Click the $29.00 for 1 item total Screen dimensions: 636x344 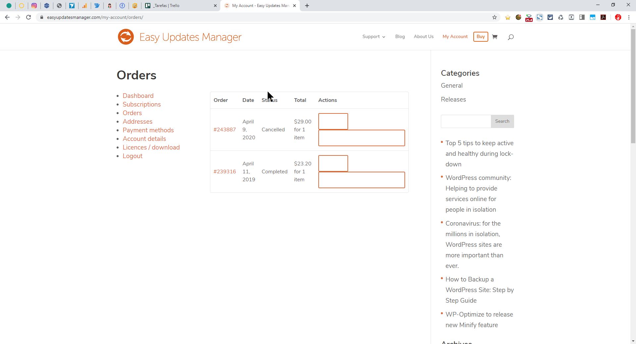pyautogui.click(x=302, y=130)
